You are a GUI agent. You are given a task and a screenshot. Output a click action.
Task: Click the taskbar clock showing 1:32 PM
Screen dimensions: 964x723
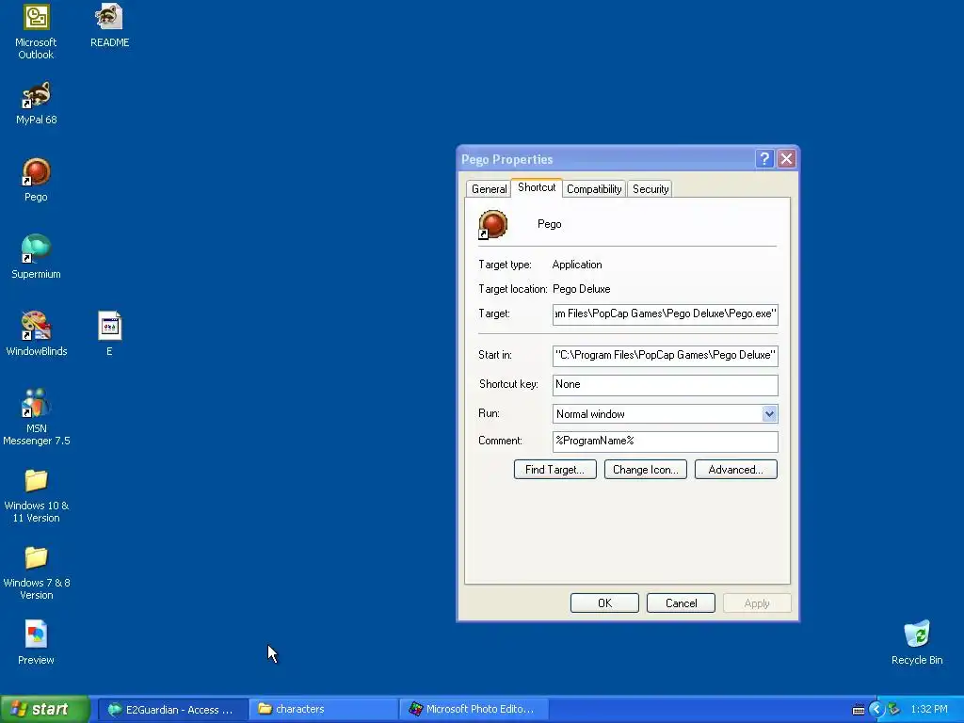[929, 710]
